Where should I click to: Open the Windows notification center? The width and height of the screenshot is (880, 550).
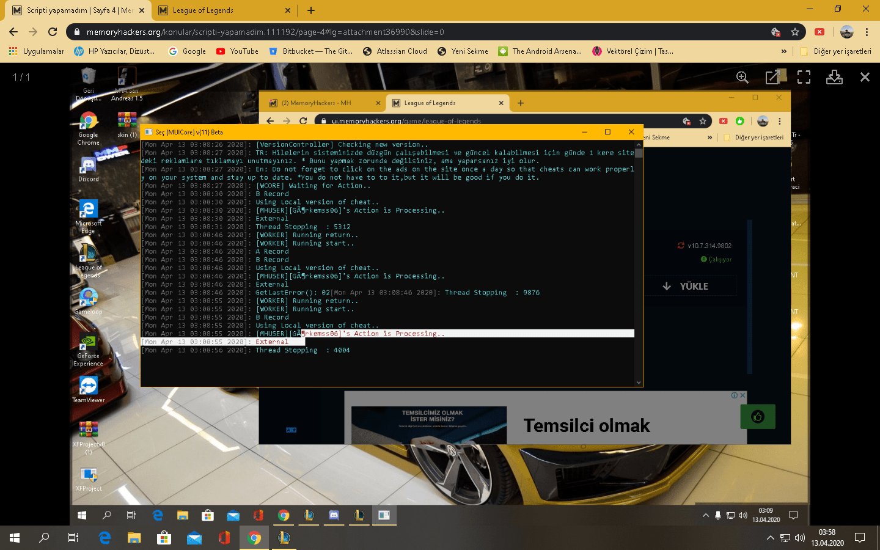[x=860, y=538]
